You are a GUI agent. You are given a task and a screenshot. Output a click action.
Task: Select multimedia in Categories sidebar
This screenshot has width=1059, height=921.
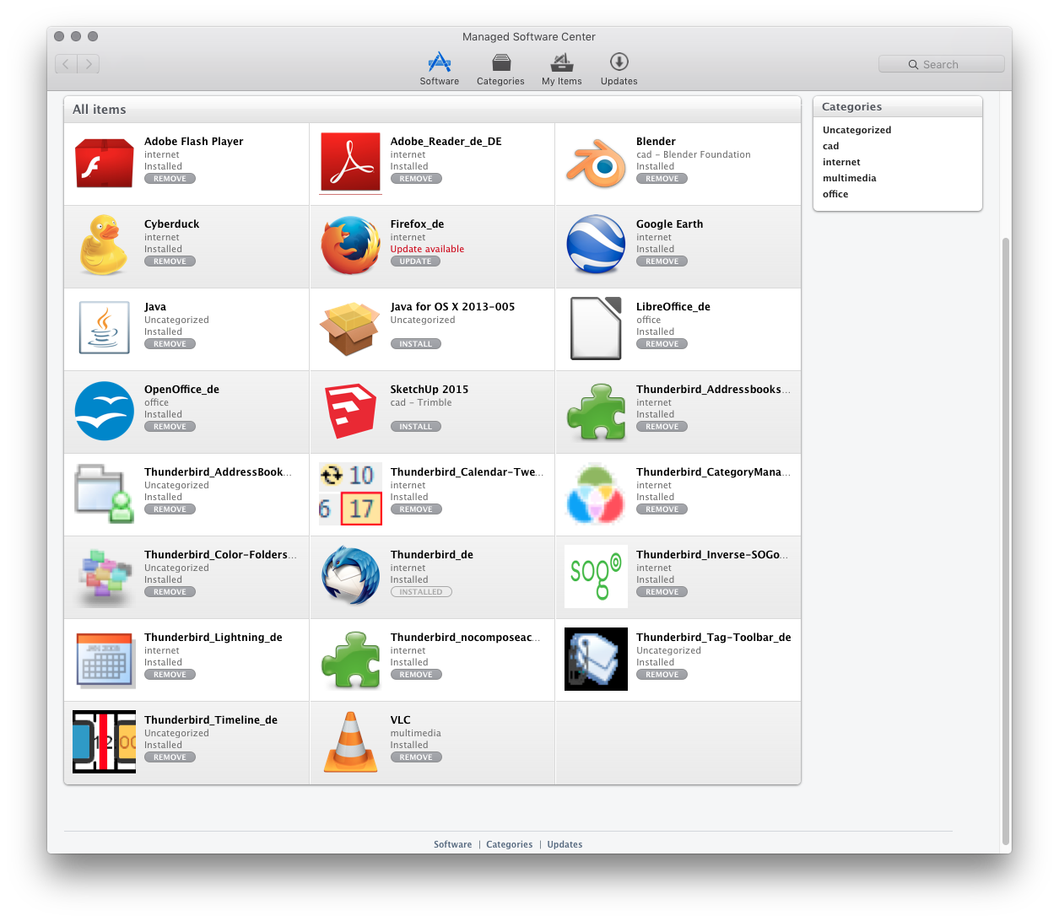point(849,178)
